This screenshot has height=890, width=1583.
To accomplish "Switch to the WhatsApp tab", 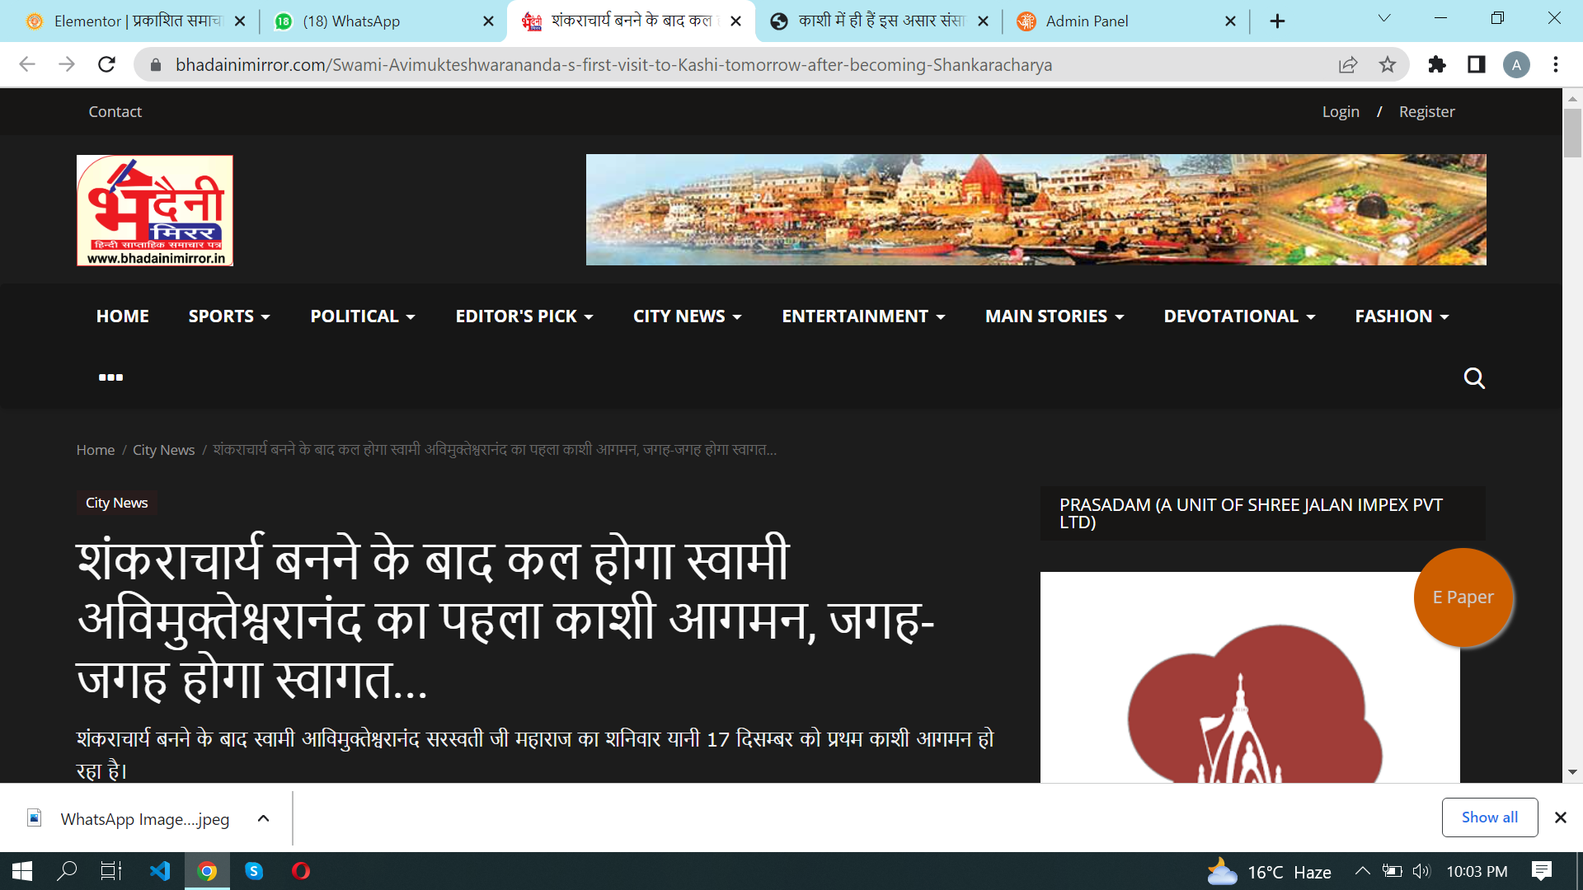I will [x=351, y=21].
